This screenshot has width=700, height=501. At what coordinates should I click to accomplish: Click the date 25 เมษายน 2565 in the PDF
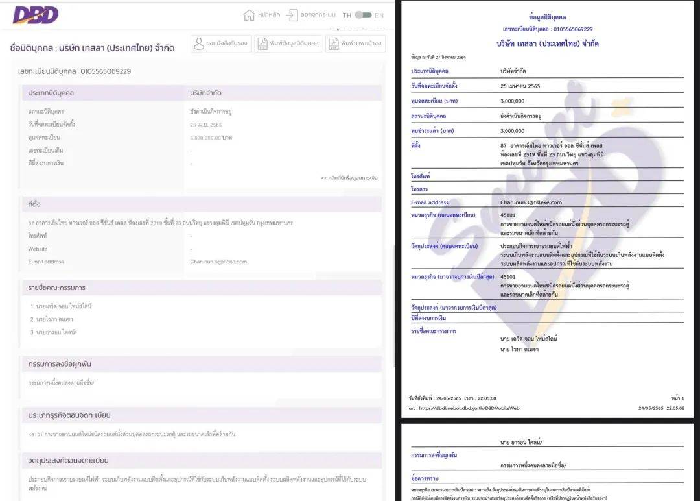[520, 86]
